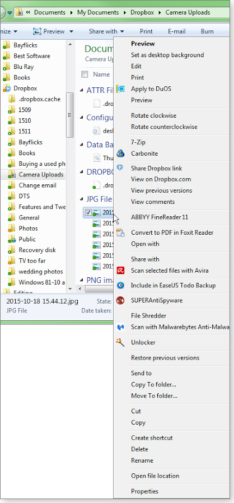Click the desktop configuration file icon
This screenshot has height=503, width=234.
[x=96, y=131]
